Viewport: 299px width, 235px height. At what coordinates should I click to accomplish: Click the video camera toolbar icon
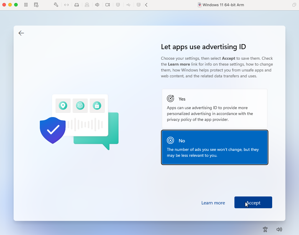tap(108, 5)
